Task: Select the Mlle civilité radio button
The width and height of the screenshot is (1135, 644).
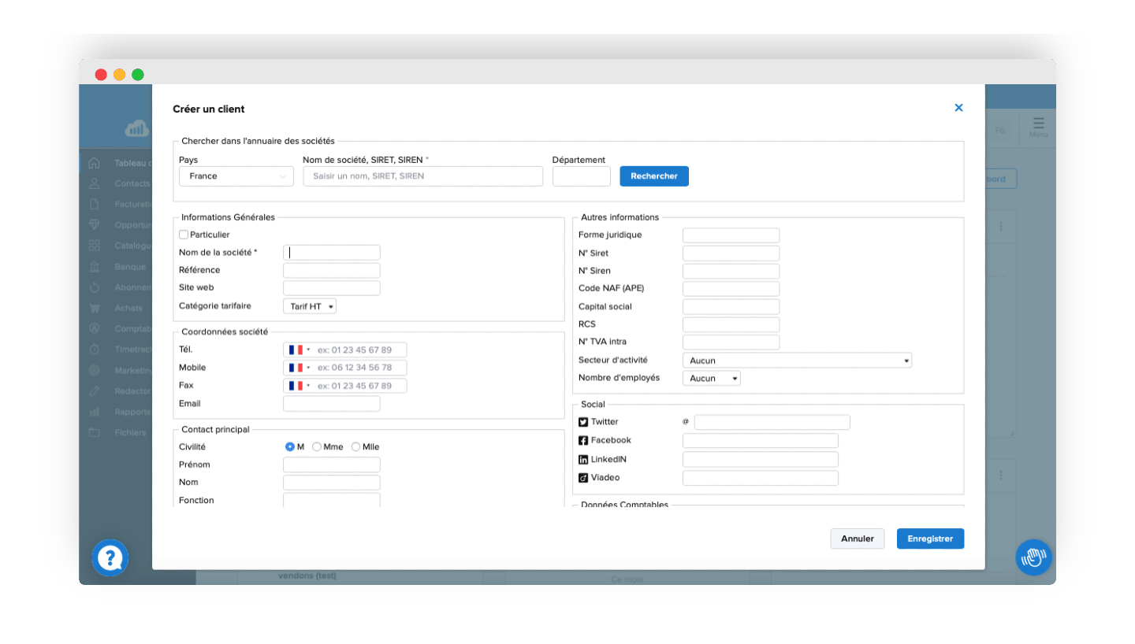Action: click(355, 446)
